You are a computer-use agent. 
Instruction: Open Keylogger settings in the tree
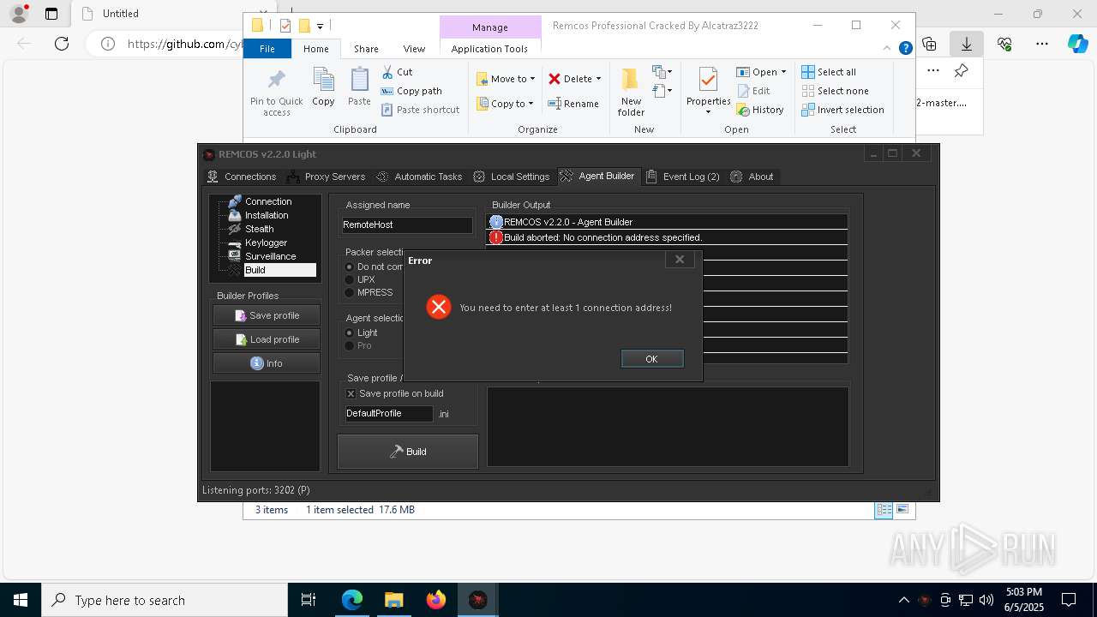(x=266, y=243)
